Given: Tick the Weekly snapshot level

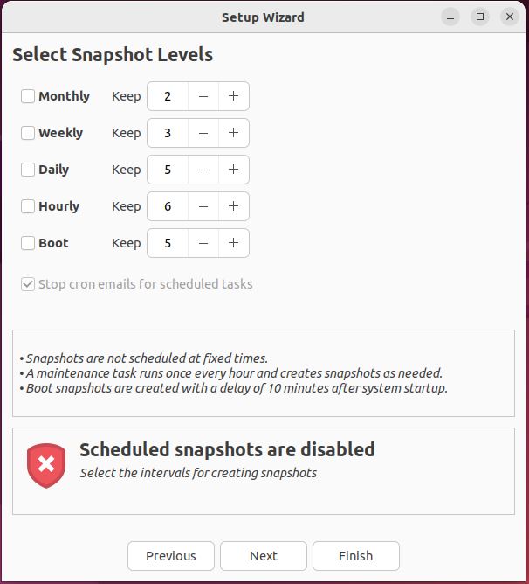Looking at the screenshot, I should click(28, 133).
